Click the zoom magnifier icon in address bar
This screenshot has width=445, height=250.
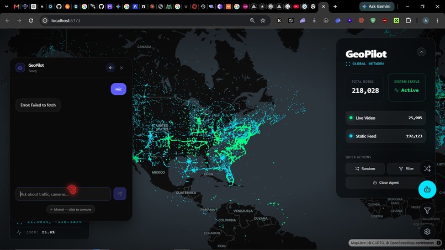click(252, 20)
